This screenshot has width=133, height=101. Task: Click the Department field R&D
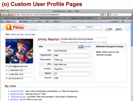click(71, 55)
